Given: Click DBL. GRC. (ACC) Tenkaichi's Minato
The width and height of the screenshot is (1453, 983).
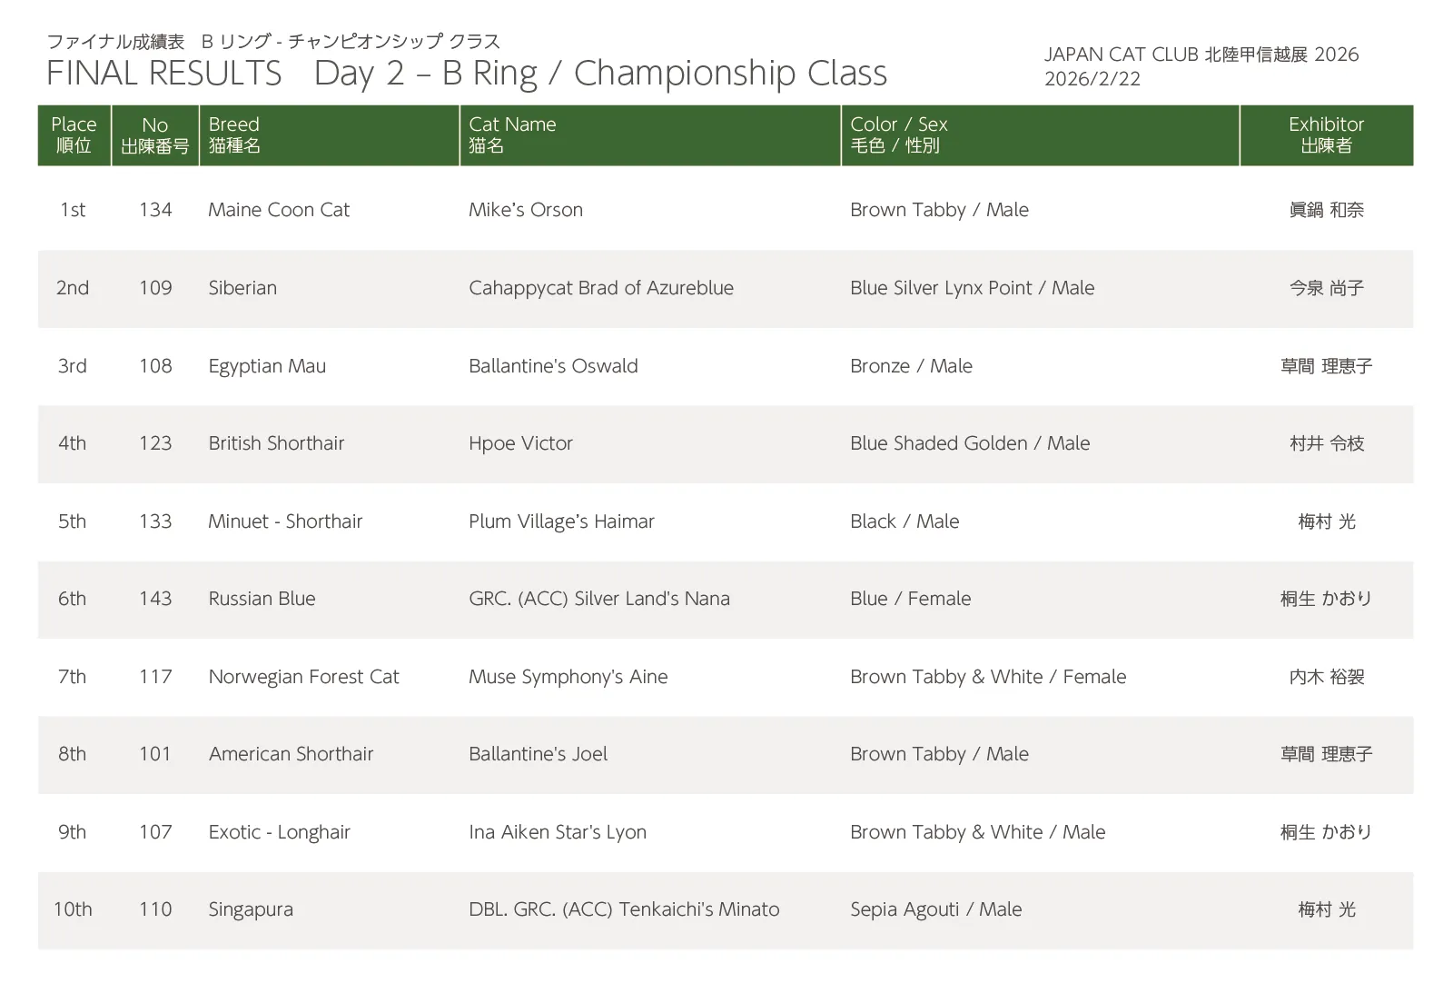Looking at the screenshot, I should pyautogui.click(x=624, y=909).
